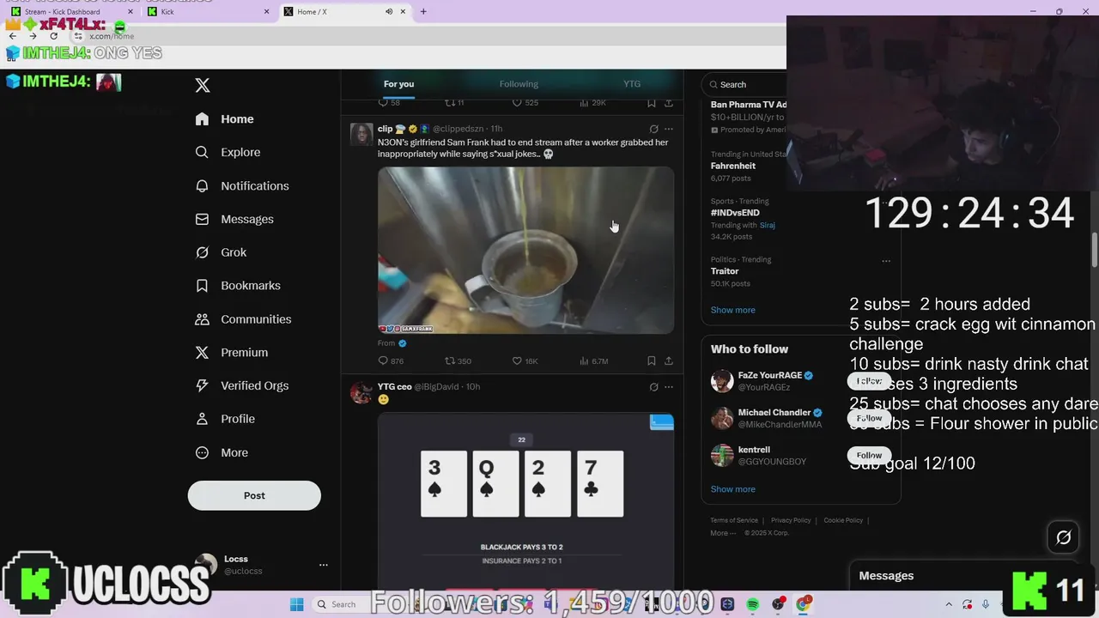Open more options on clip post
Image resolution: width=1099 pixels, height=618 pixels.
669,129
